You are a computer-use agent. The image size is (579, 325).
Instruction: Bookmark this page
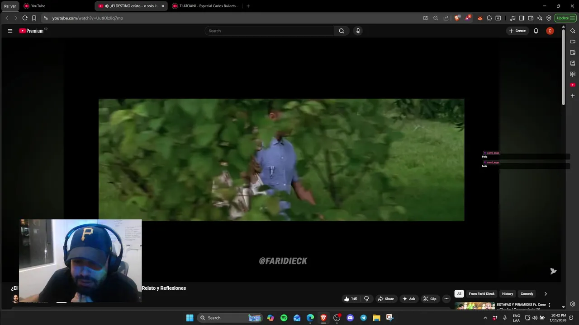click(x=34, y=18)
